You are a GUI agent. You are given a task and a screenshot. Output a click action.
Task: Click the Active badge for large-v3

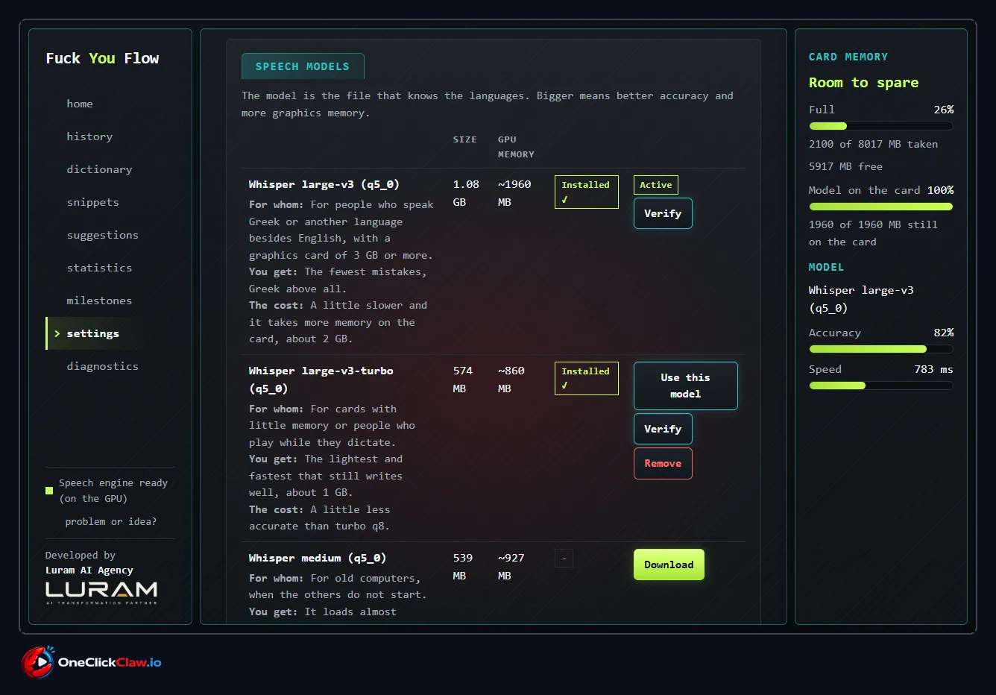click(656, 185)
